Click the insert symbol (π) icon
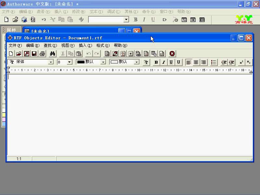 click(x=131, y=54)
